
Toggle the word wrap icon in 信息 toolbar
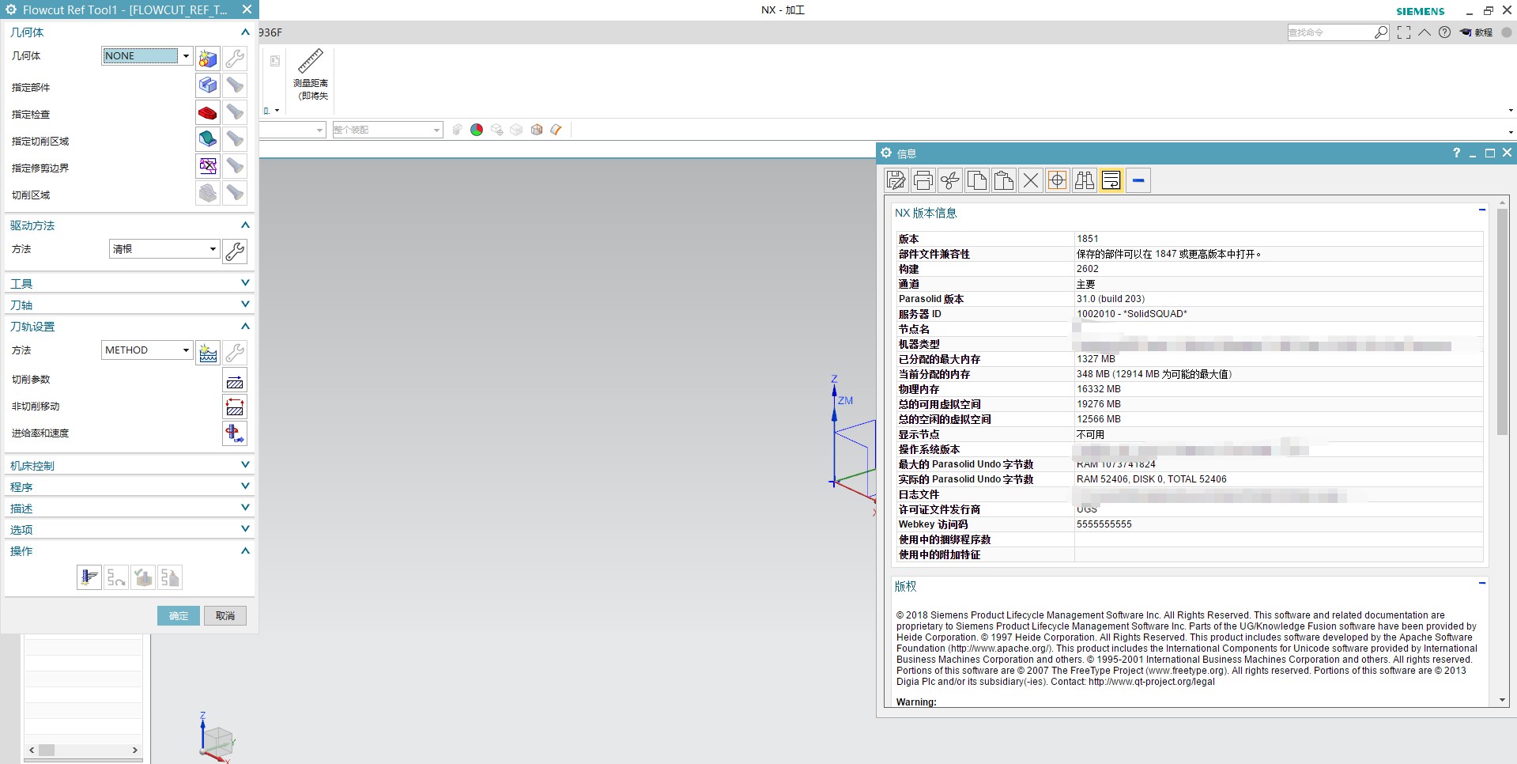(x=1111, y=180)
